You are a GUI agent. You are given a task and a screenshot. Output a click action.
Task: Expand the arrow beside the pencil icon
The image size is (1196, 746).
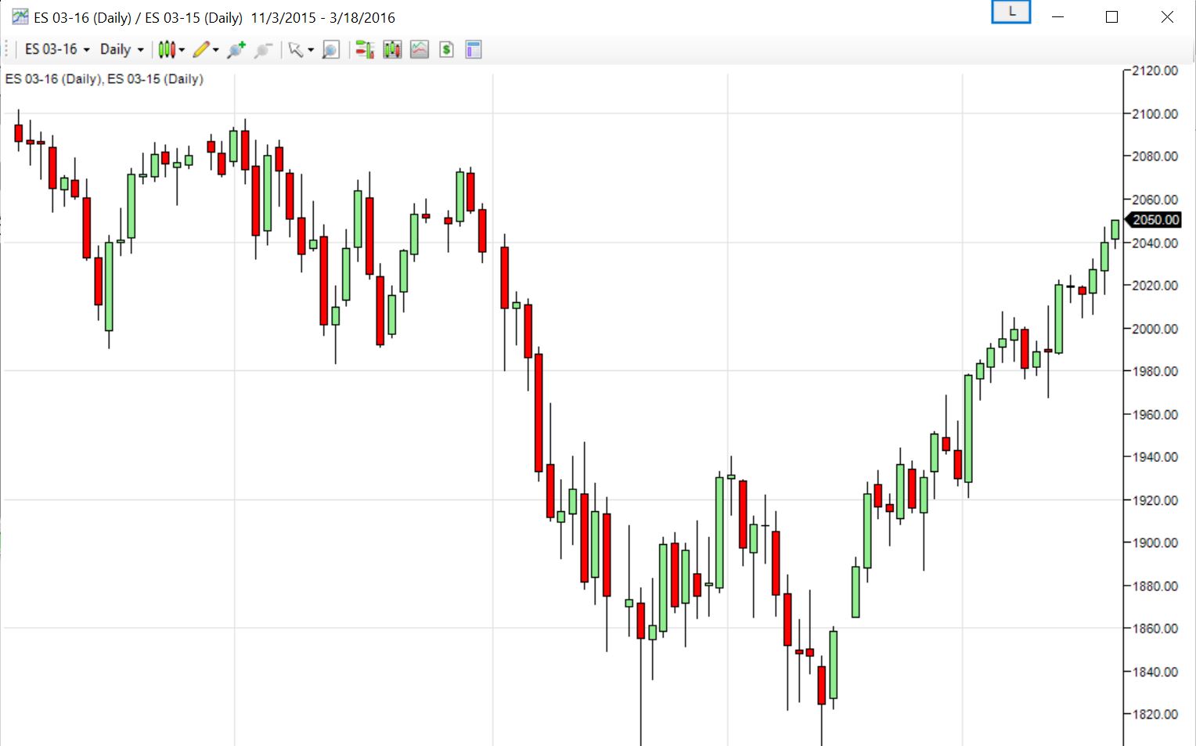coord(216,50)
